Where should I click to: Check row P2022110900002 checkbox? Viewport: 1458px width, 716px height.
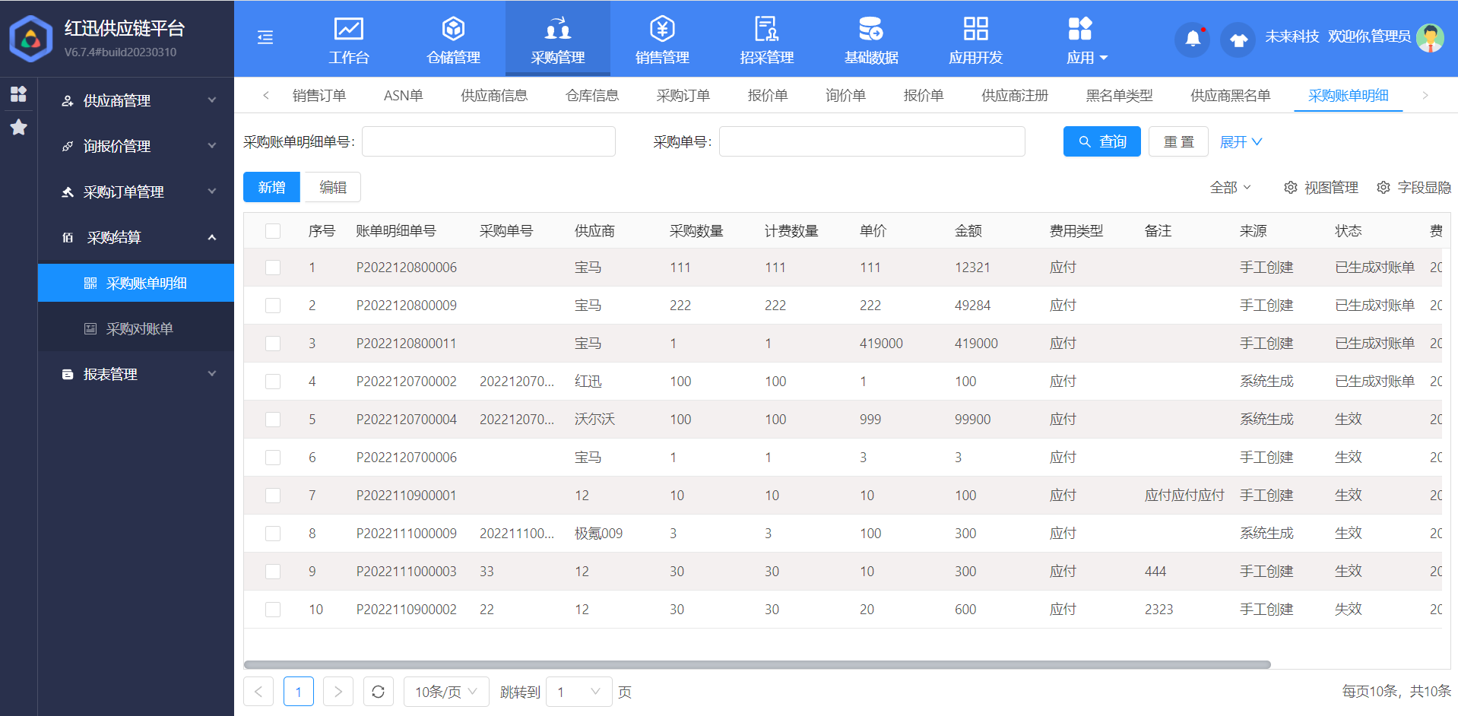pos(273,610)
